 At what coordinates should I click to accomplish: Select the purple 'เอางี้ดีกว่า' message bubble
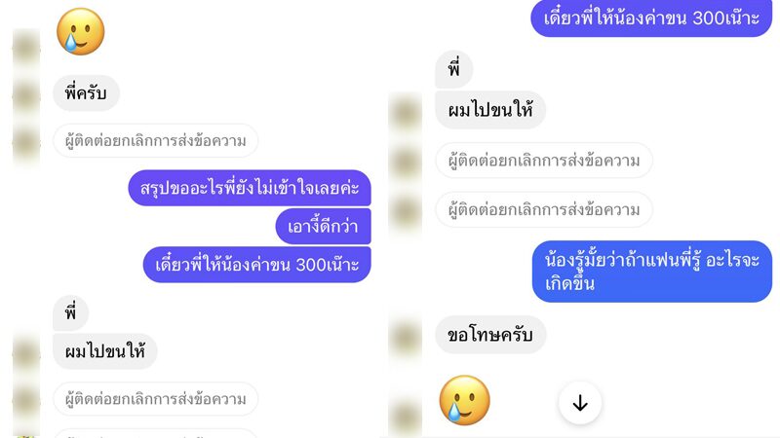(324, 227)
